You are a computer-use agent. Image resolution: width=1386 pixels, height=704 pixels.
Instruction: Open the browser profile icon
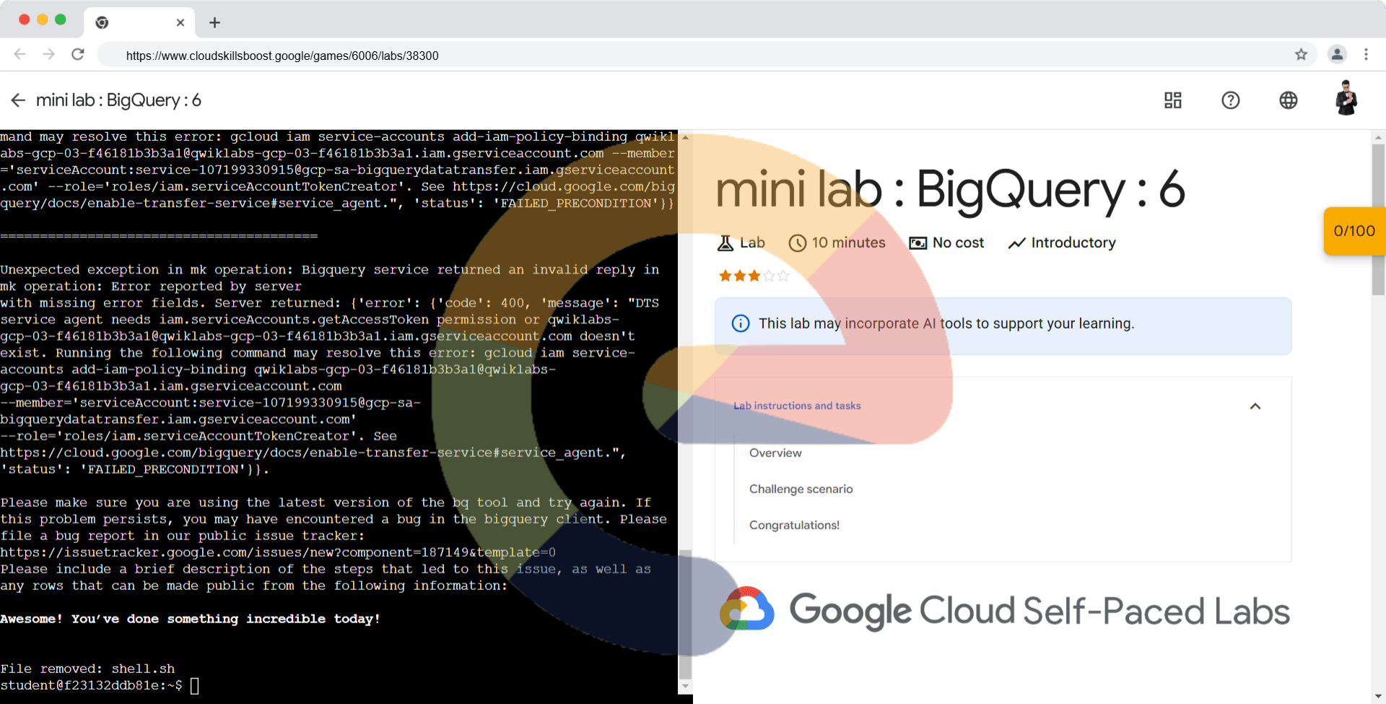1337,55
